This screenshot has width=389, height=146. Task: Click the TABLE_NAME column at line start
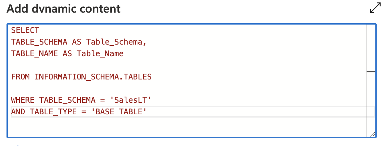click(x=35, y=54)
